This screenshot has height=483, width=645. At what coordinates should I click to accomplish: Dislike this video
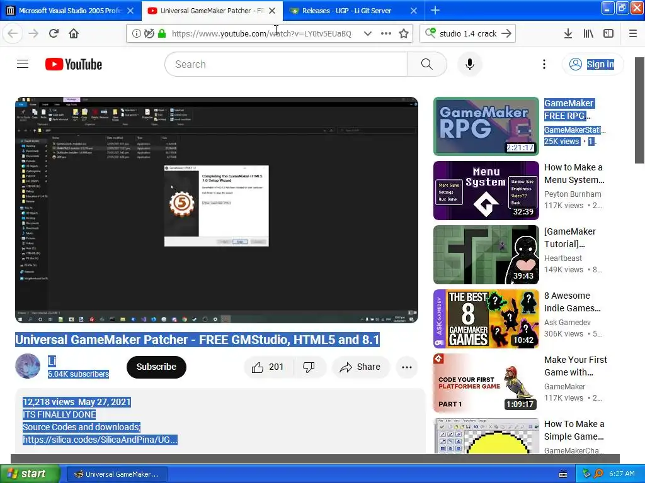[309, 367]
